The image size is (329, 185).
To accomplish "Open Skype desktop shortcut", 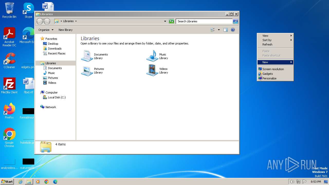I will pos(28,10).
